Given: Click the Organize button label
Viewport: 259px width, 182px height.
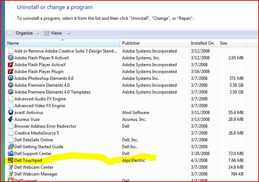Looking at the screenshot, I should pos(24,33).
